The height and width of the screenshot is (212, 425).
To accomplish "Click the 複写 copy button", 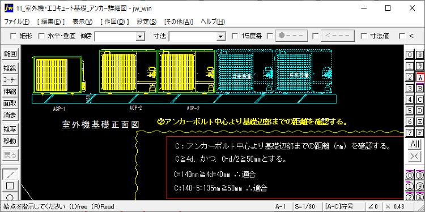I will click(x=10, y=129).
